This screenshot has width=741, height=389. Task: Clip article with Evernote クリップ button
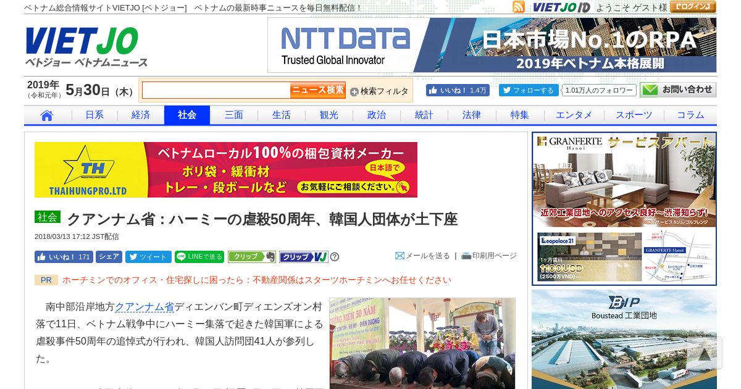pos(252,257)
